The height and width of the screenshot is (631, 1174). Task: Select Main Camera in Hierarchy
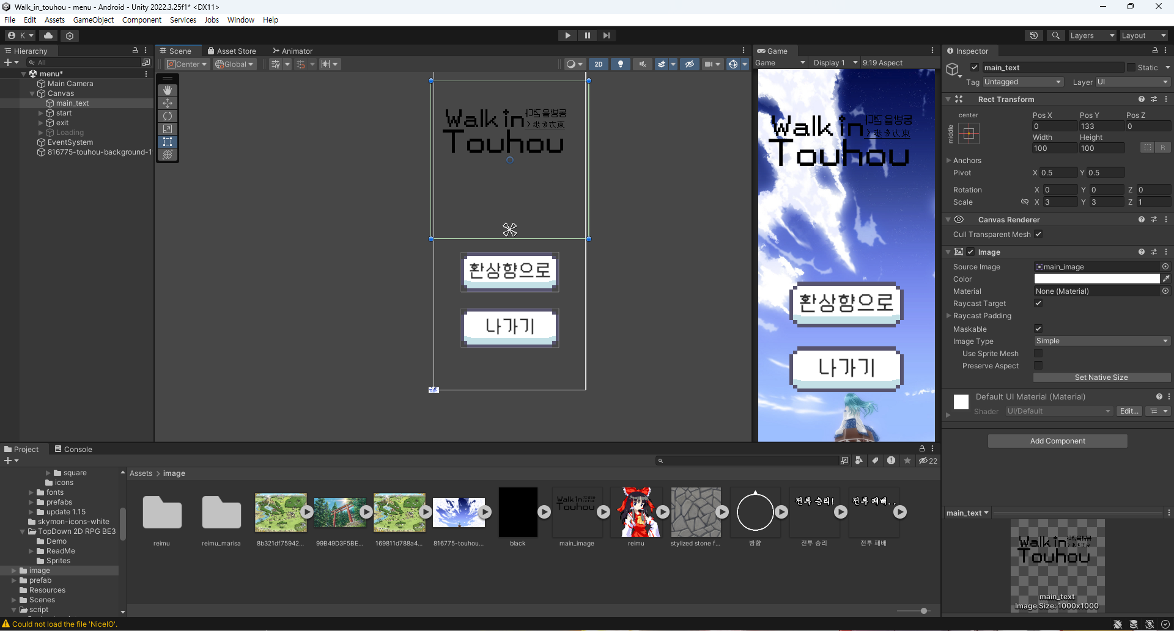[70, 84]
